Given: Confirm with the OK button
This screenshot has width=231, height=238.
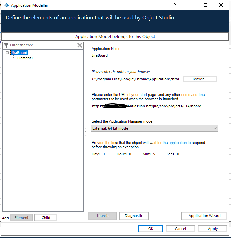Looking at the screenshot, I should coord(150,229).
